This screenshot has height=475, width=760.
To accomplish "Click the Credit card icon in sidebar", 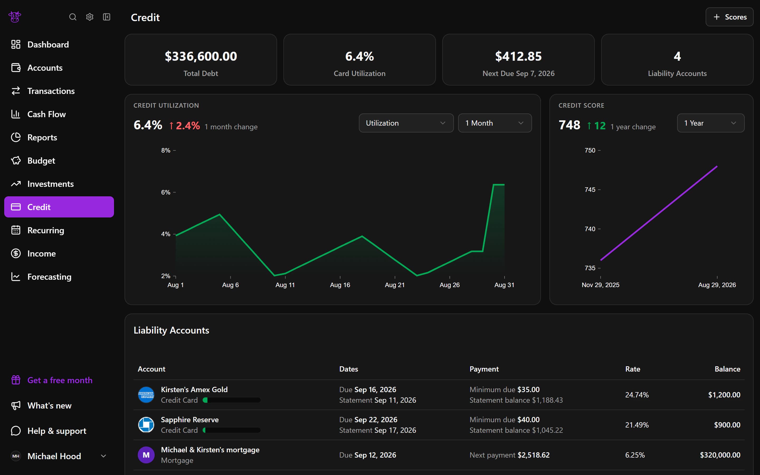I will [16, 207].
